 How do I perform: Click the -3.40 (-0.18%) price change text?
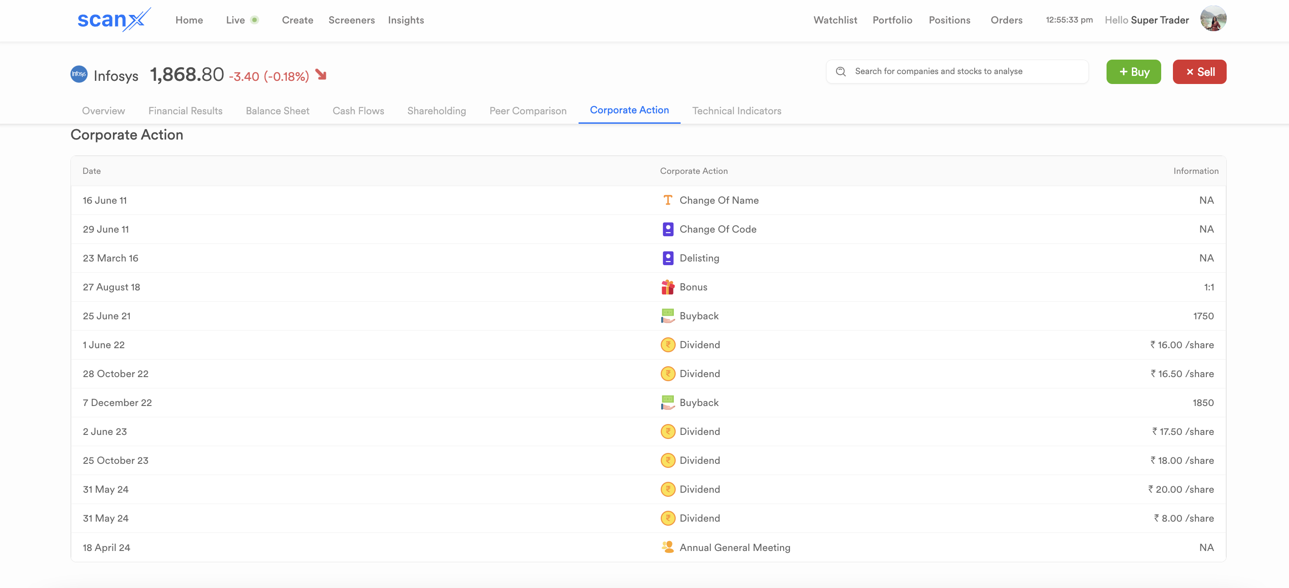pyautogui.click(x=269, y=76)
